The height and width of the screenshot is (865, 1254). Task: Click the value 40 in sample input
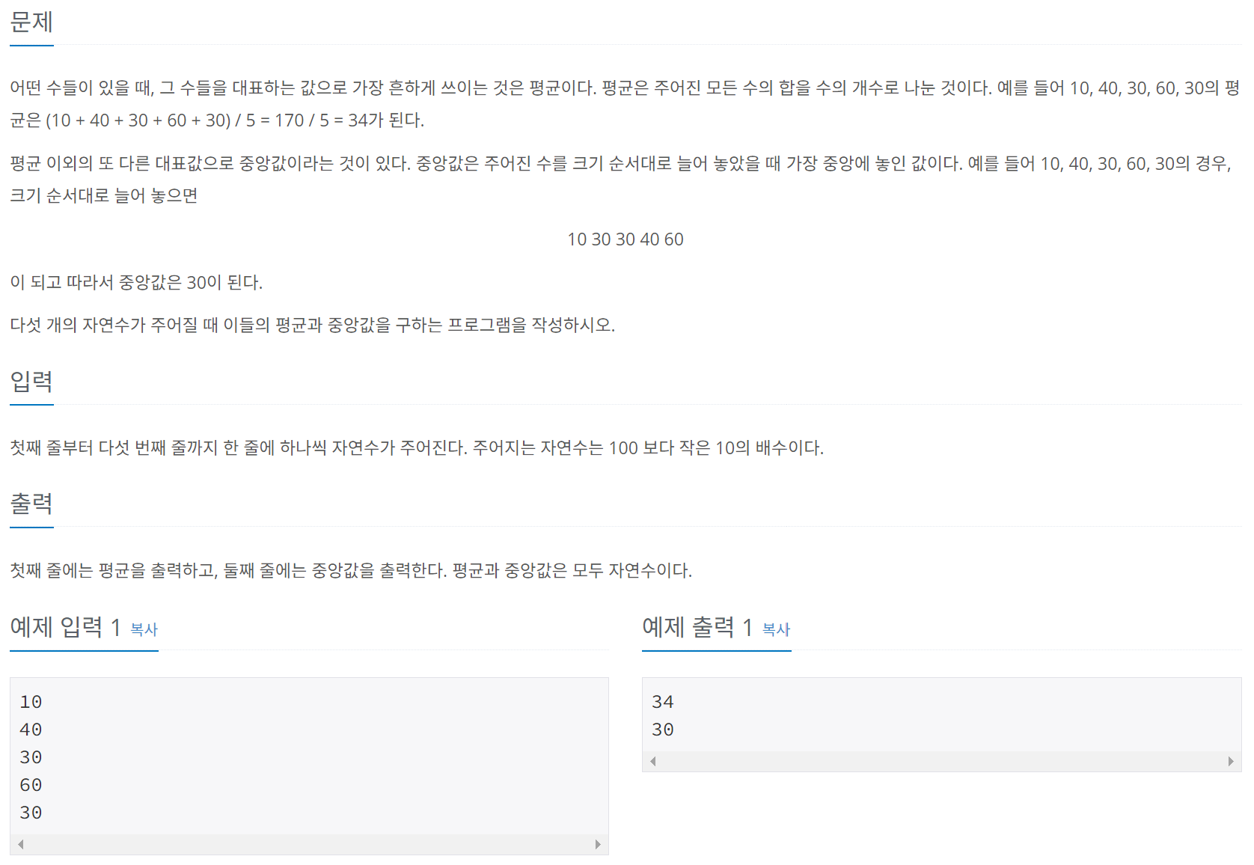31,730
